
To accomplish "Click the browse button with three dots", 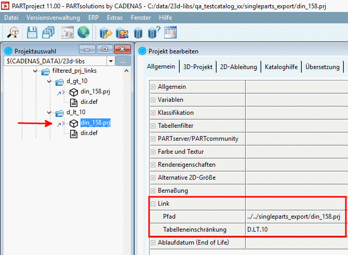I will 123,61.
